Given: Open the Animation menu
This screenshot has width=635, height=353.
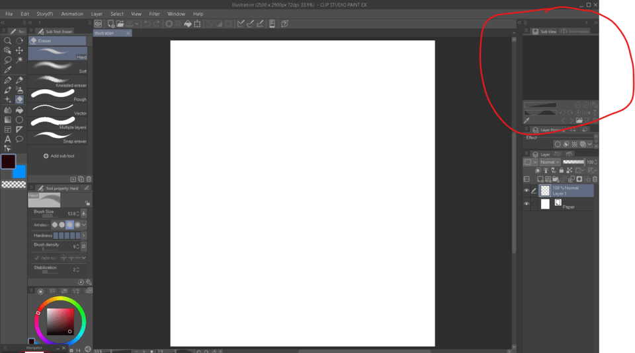Looking at the screenshot, I should click(x=72, y=14).
